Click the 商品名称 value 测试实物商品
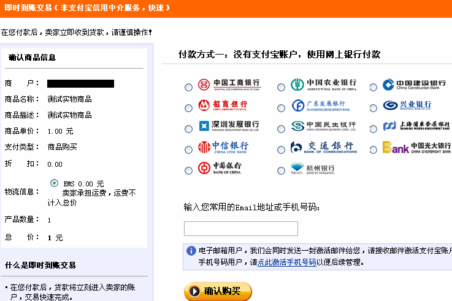452x301 pixels. click(69, 99)
